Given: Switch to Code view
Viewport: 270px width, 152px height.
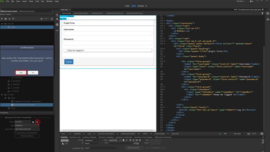Looking at the screenshot, I should tap(127, 6).
